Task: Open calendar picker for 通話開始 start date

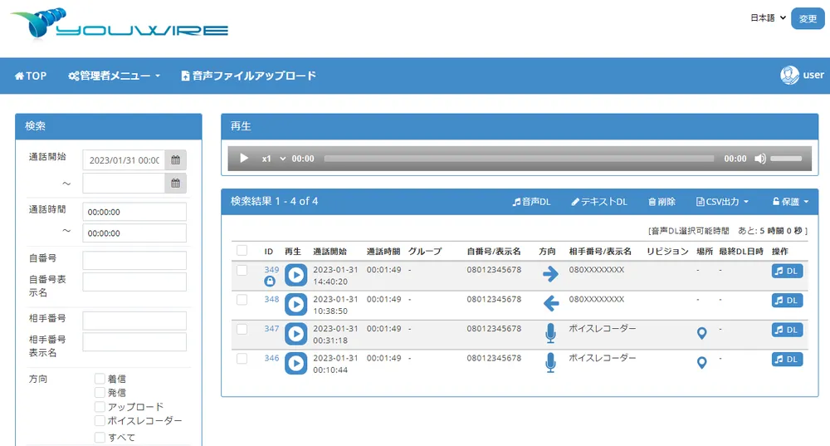Action: pyautogui.click(x=176, y=160)
